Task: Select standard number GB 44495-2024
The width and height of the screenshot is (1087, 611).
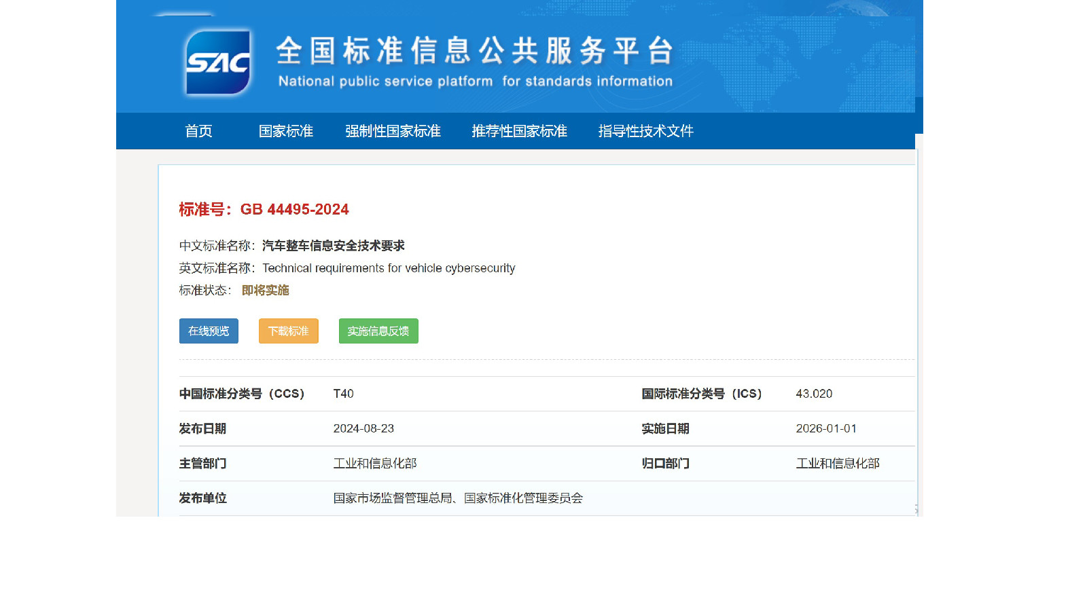Action: point(295,209)
